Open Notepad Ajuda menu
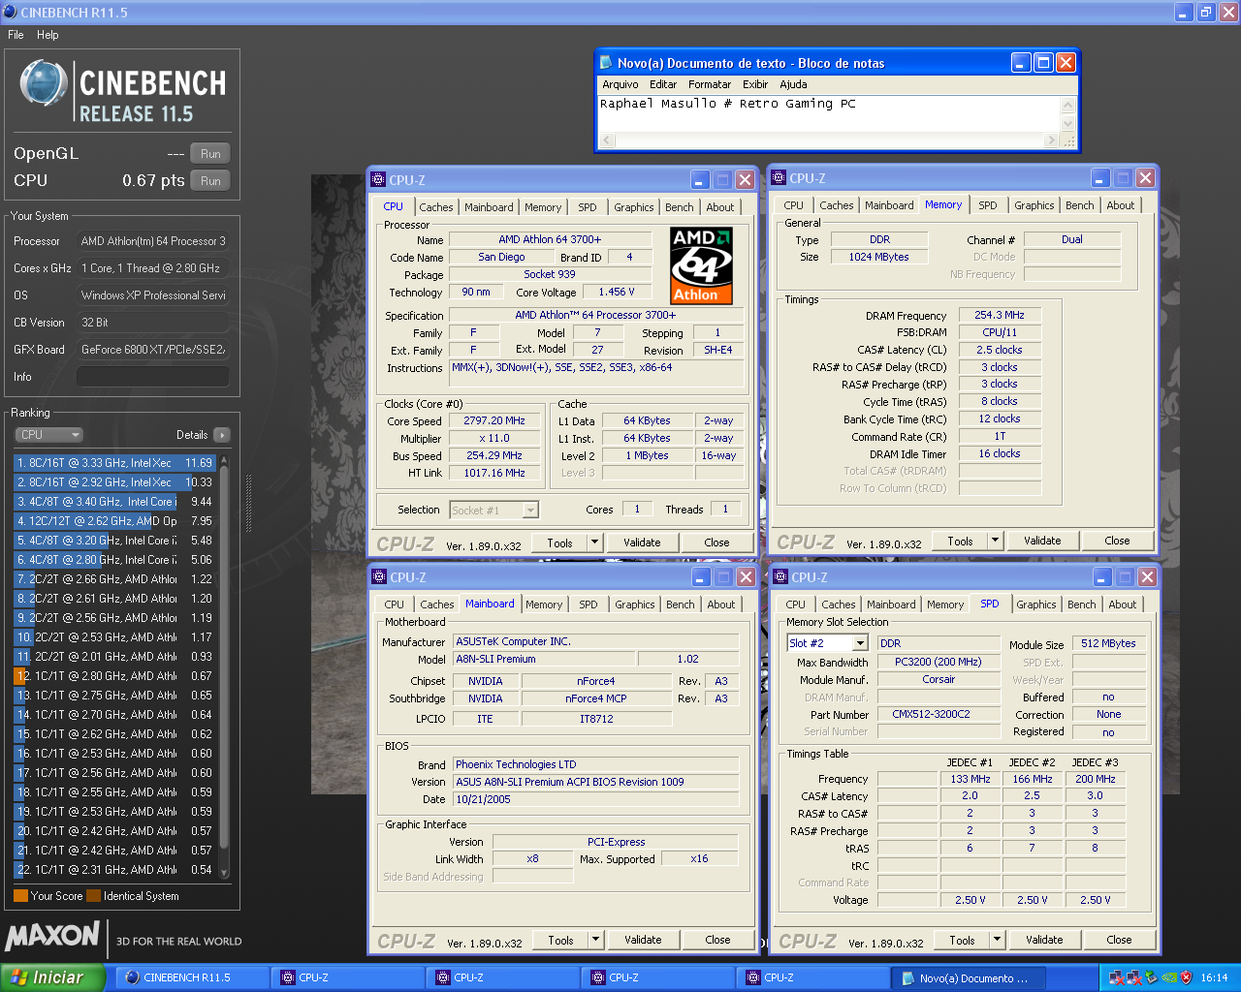This screenshot has width=1241, height=992. coord(793,84)
